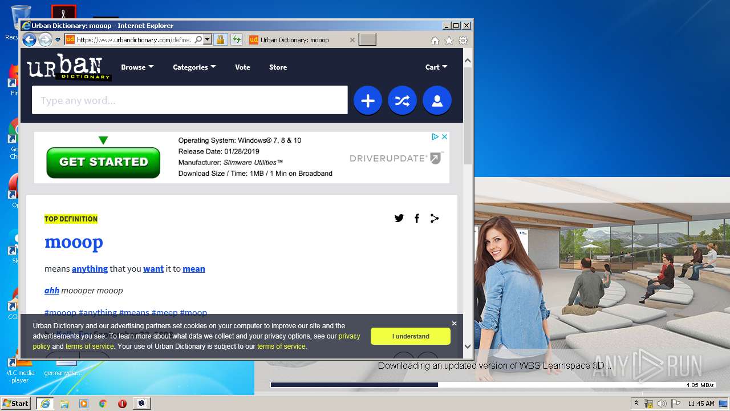The width and height of the screenshot is (730, 411).
Task: Open the privacy policy link
Action: (196, 341)
